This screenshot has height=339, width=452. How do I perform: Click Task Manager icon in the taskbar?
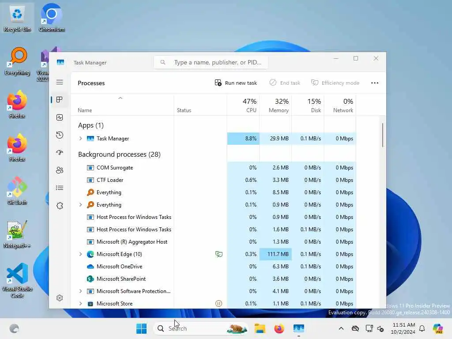tap(299, 328)
